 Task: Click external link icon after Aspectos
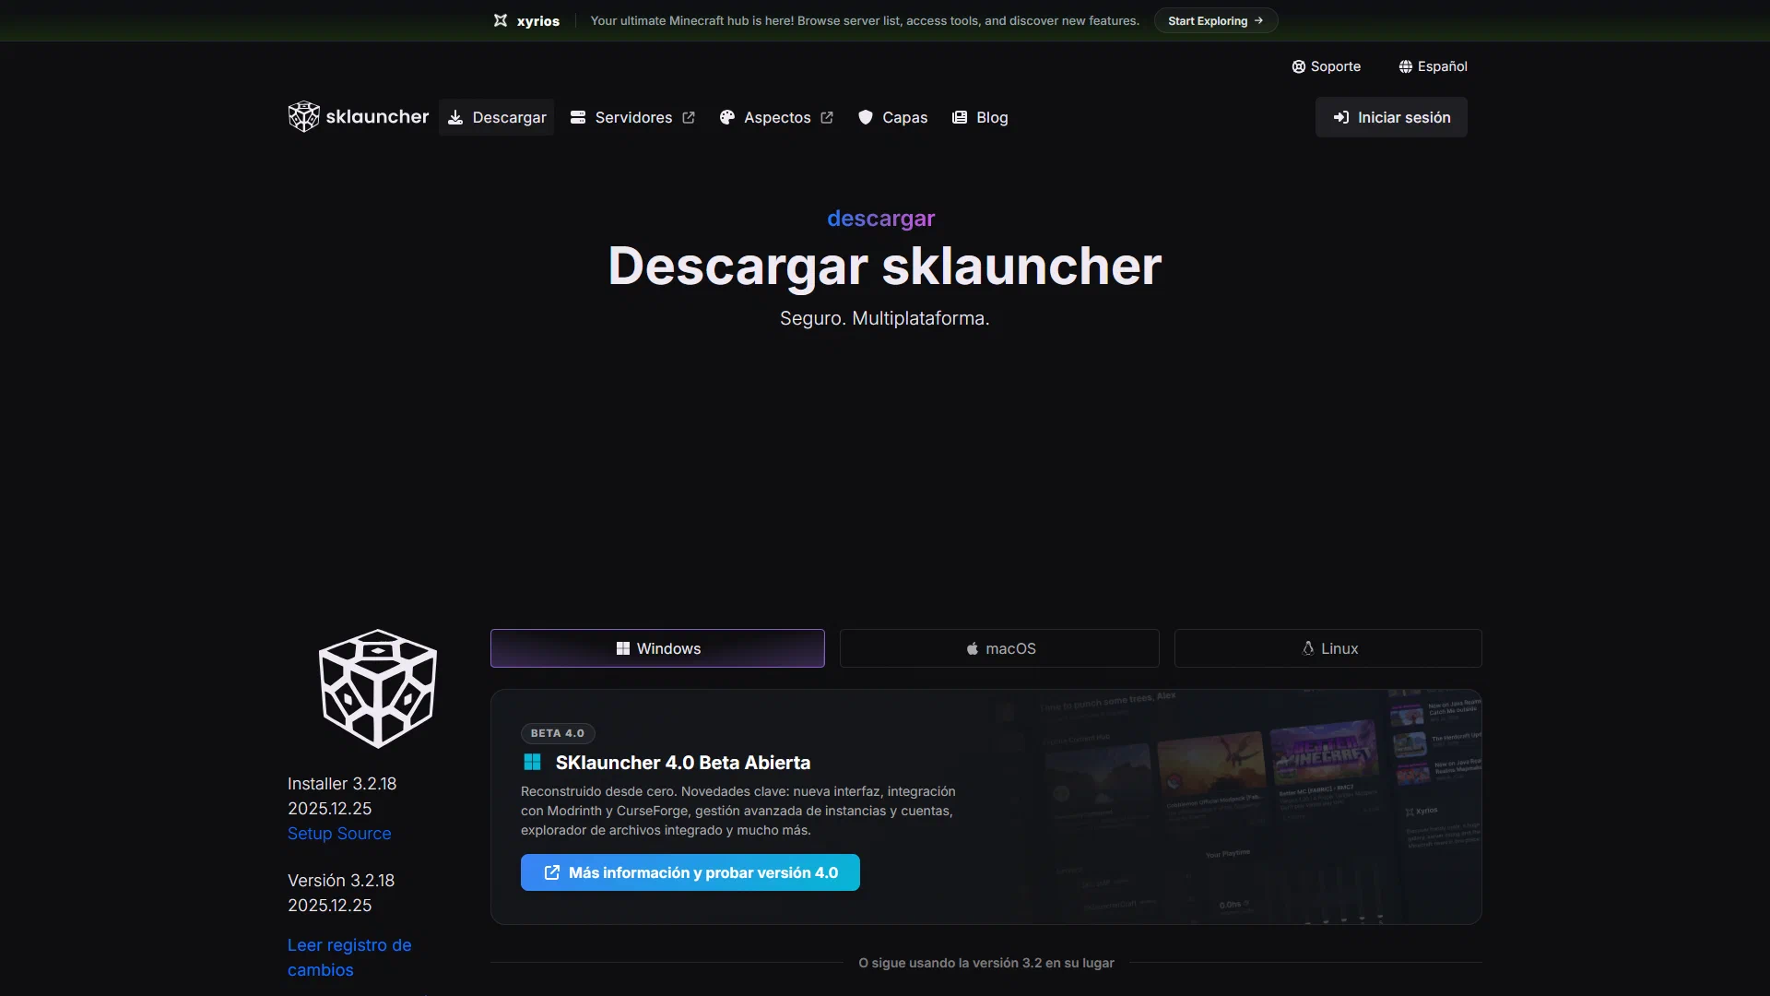pyautogui.click(x=827, y=117)
